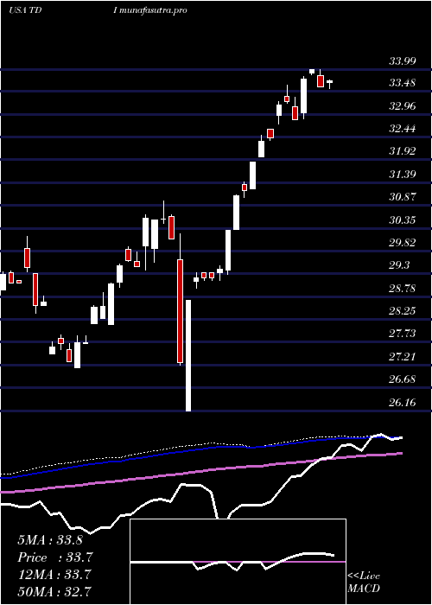
Task: Click the last small candle near 33.48
Action: point(329,83)
